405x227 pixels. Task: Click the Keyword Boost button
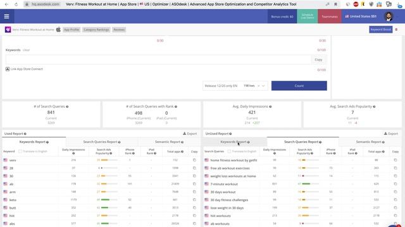click(381, 30)
